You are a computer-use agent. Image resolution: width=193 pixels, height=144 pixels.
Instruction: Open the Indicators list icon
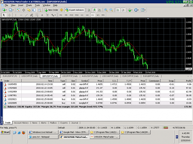tap(129, 10)
